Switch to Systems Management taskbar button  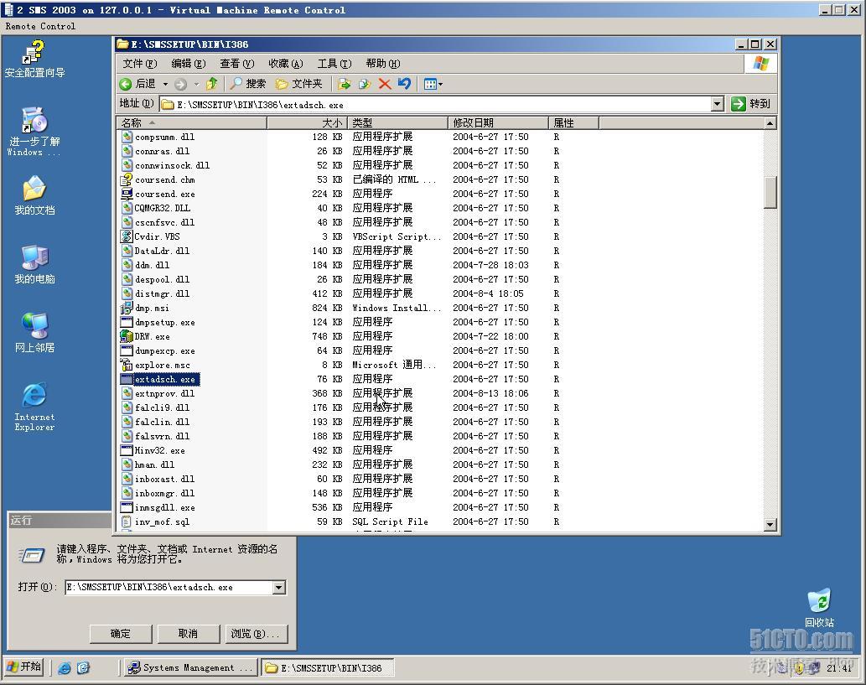[x=190, y=667]
